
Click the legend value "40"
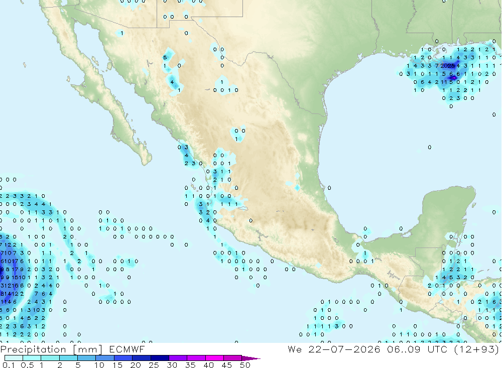209,365
